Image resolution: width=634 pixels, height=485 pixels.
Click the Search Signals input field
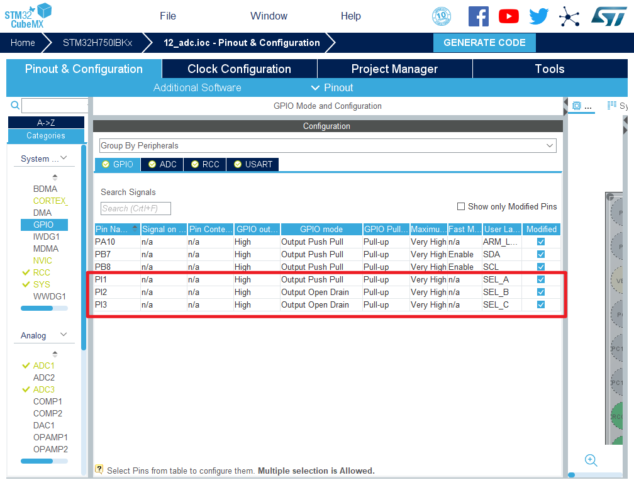click(135, 208)
